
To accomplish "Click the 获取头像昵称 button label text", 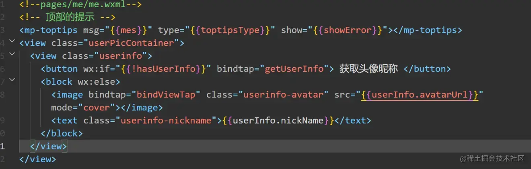I will click(368, 69).
